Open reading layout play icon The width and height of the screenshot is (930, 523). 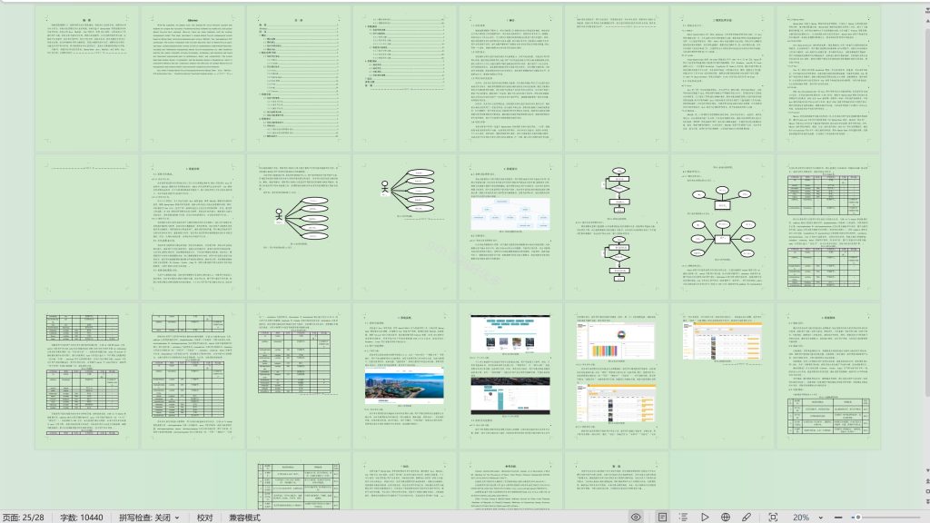[705, 517]
